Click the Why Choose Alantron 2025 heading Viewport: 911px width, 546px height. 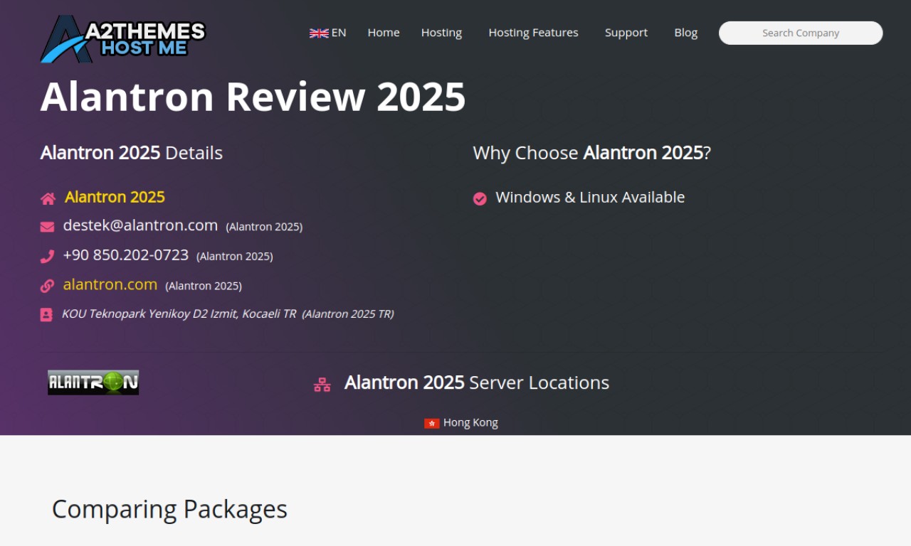coord(591,153)
